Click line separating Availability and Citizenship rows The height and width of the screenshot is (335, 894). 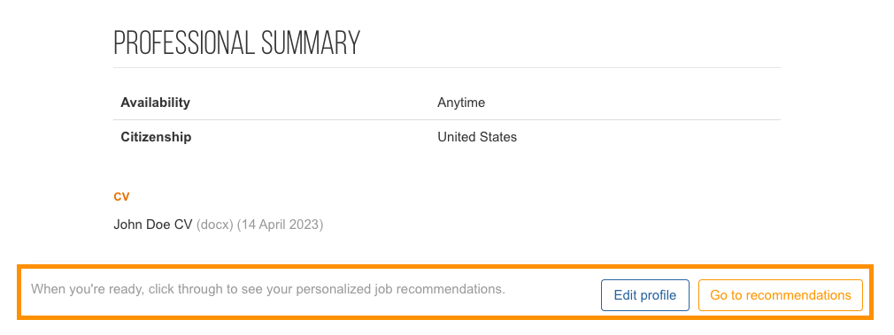pos(447,119)
